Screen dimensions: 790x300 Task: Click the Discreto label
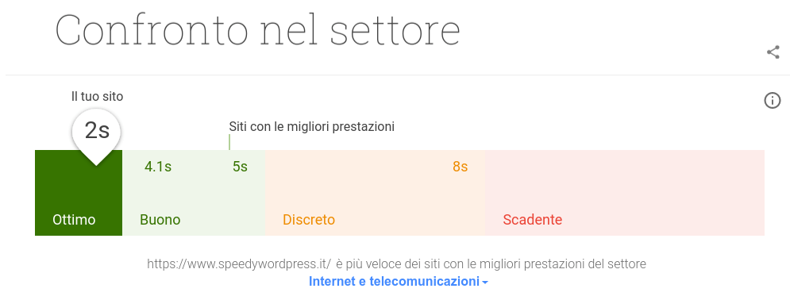(x=309, y=220)
